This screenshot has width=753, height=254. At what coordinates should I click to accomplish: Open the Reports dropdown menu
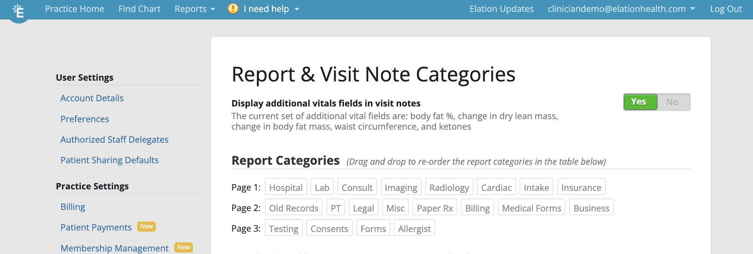[x=194, y=9]
